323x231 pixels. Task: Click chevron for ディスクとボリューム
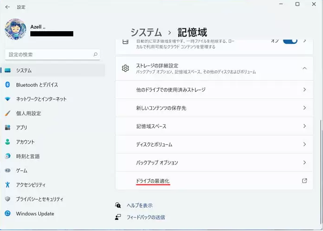(304, 144)
